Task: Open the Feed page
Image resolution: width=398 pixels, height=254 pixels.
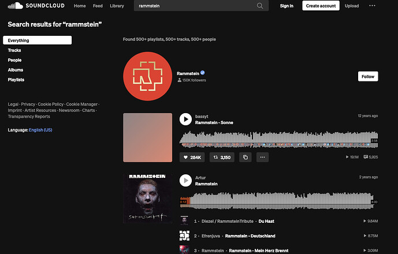Action: [98, 6]
